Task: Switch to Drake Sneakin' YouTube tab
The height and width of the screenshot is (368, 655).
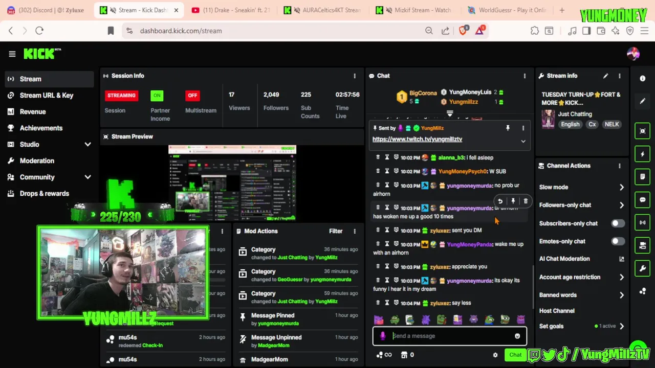Action: [230, 10]
